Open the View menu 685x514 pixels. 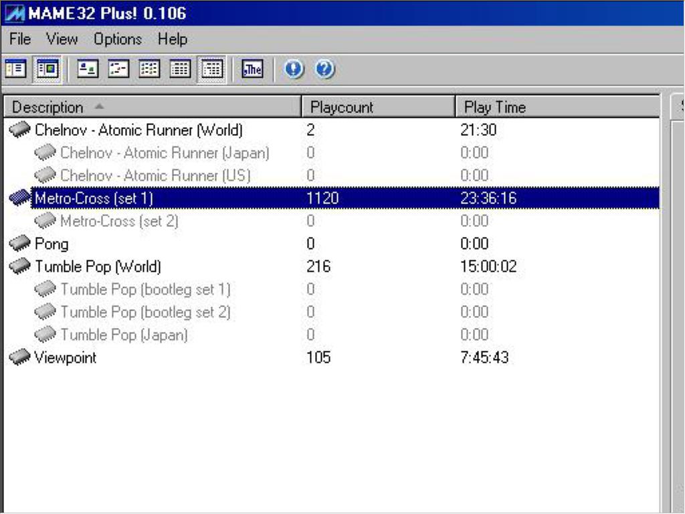[x=62, y=39]
